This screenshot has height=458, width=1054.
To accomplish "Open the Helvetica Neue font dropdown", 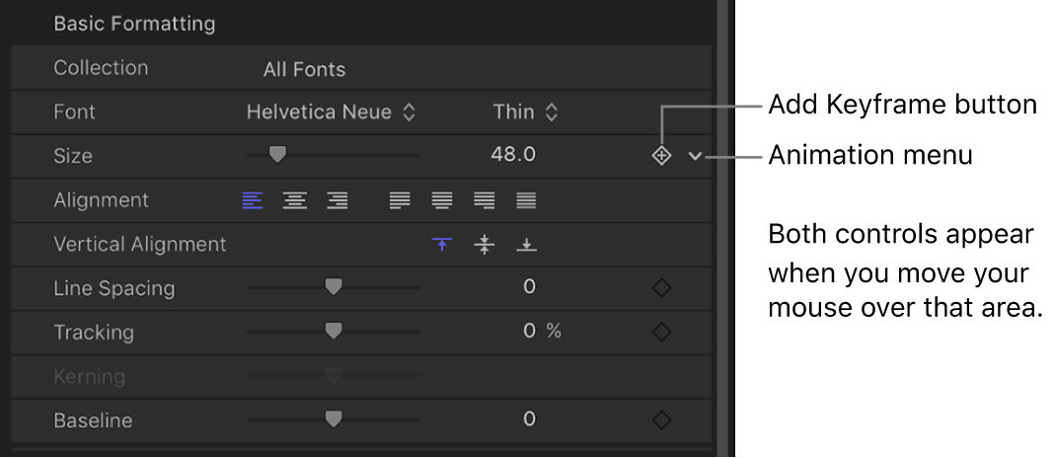I will (331, 113).
